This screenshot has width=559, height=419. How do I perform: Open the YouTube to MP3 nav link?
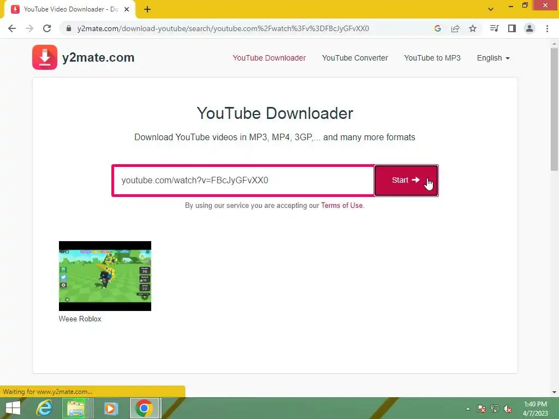(x=432, y=58)
